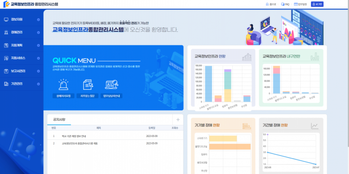Click the siren icon in Quick Menu
The image size is (349, 174).
pos(63,85)
